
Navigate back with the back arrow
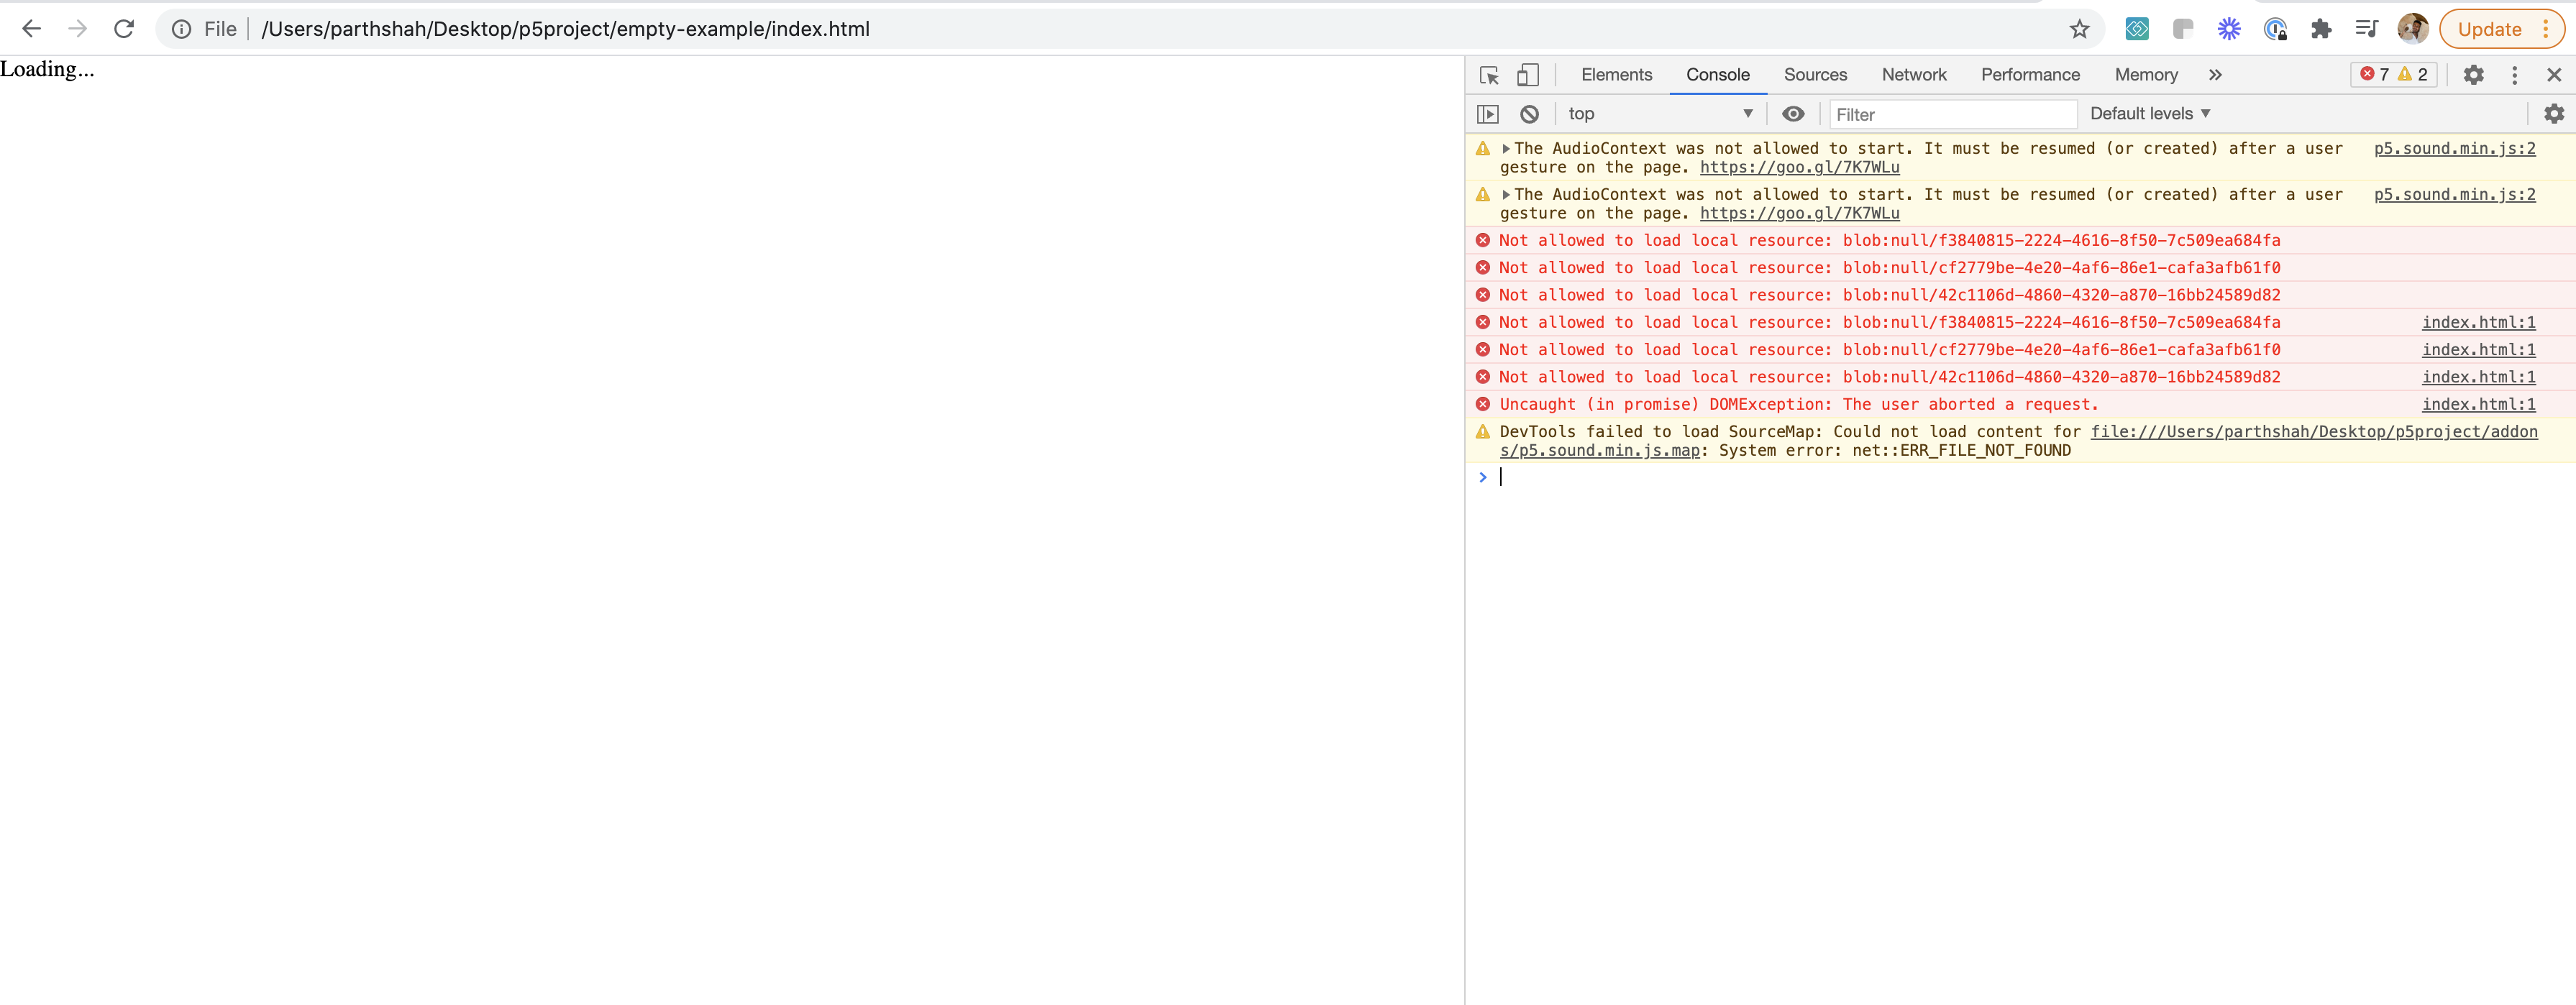[31, 29]
